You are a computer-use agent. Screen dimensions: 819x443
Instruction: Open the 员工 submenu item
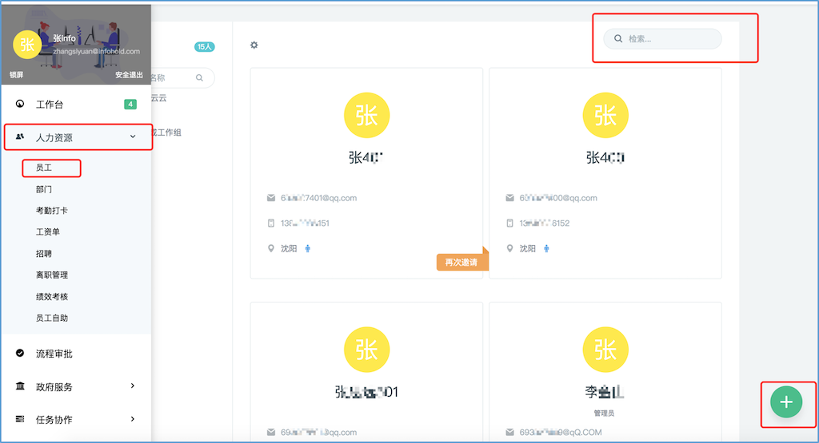[44, 168]
